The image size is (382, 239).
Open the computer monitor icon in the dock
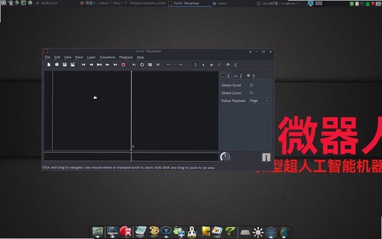point(113,231)
